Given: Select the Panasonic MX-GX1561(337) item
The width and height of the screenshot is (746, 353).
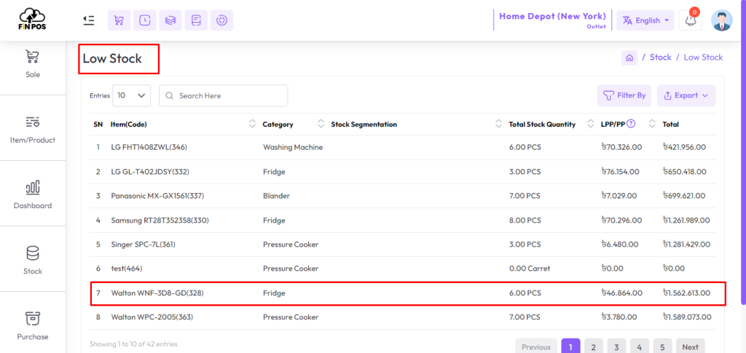Looking at the screenshot, I should [x=157, y=196].
